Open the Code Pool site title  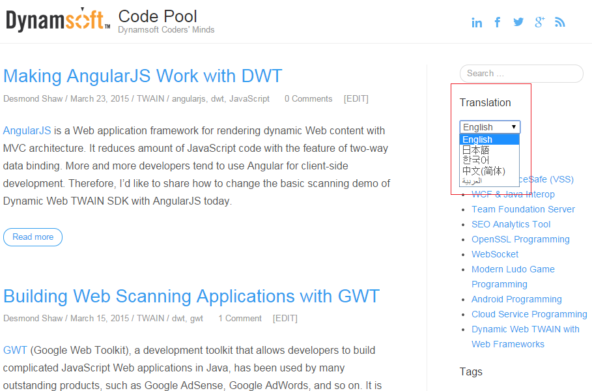click(x=158, y=16)
